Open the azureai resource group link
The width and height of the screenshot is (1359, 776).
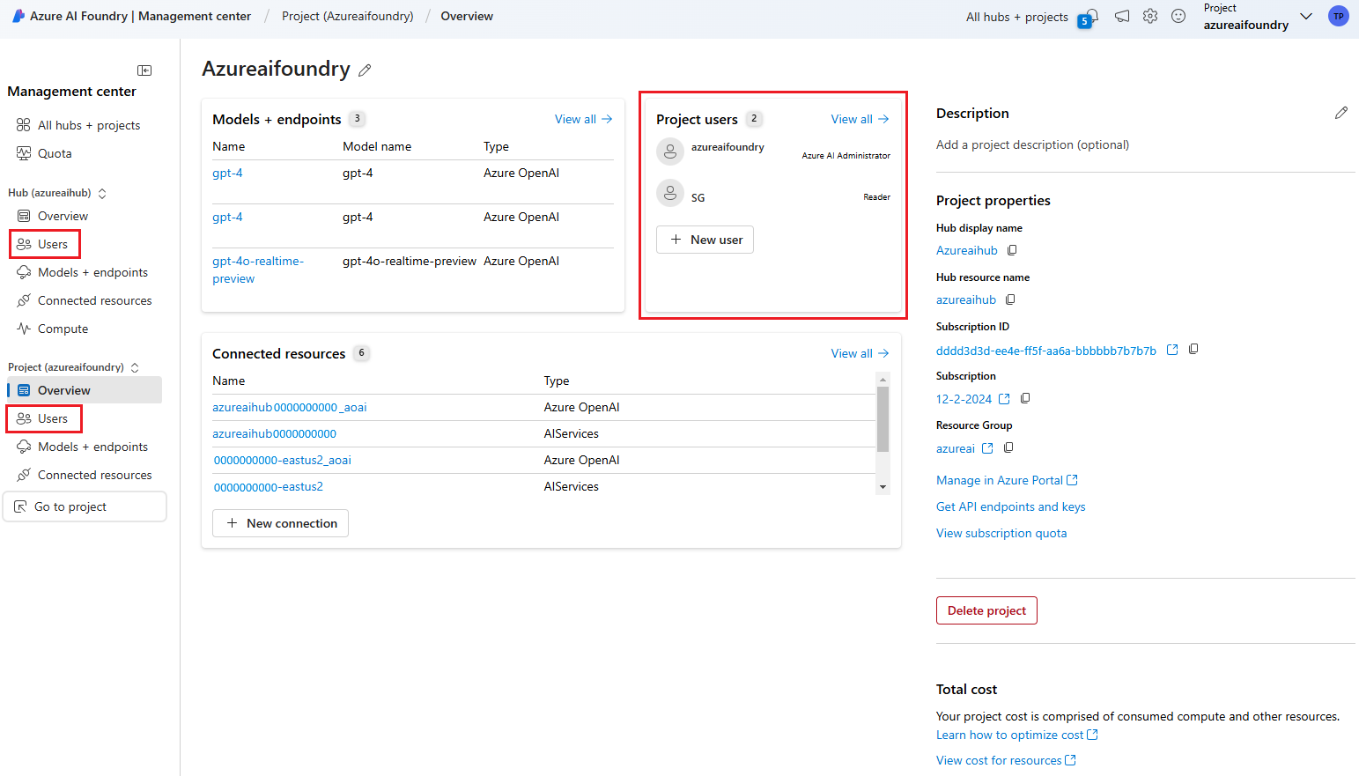(x=956, y=448)
